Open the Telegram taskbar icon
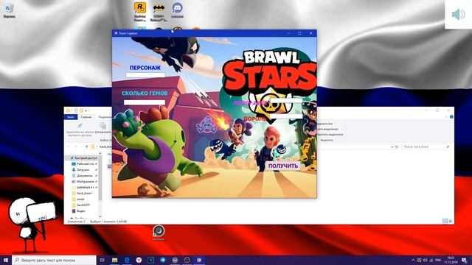Screen dimensions: 472x265 tap(163, 260)
